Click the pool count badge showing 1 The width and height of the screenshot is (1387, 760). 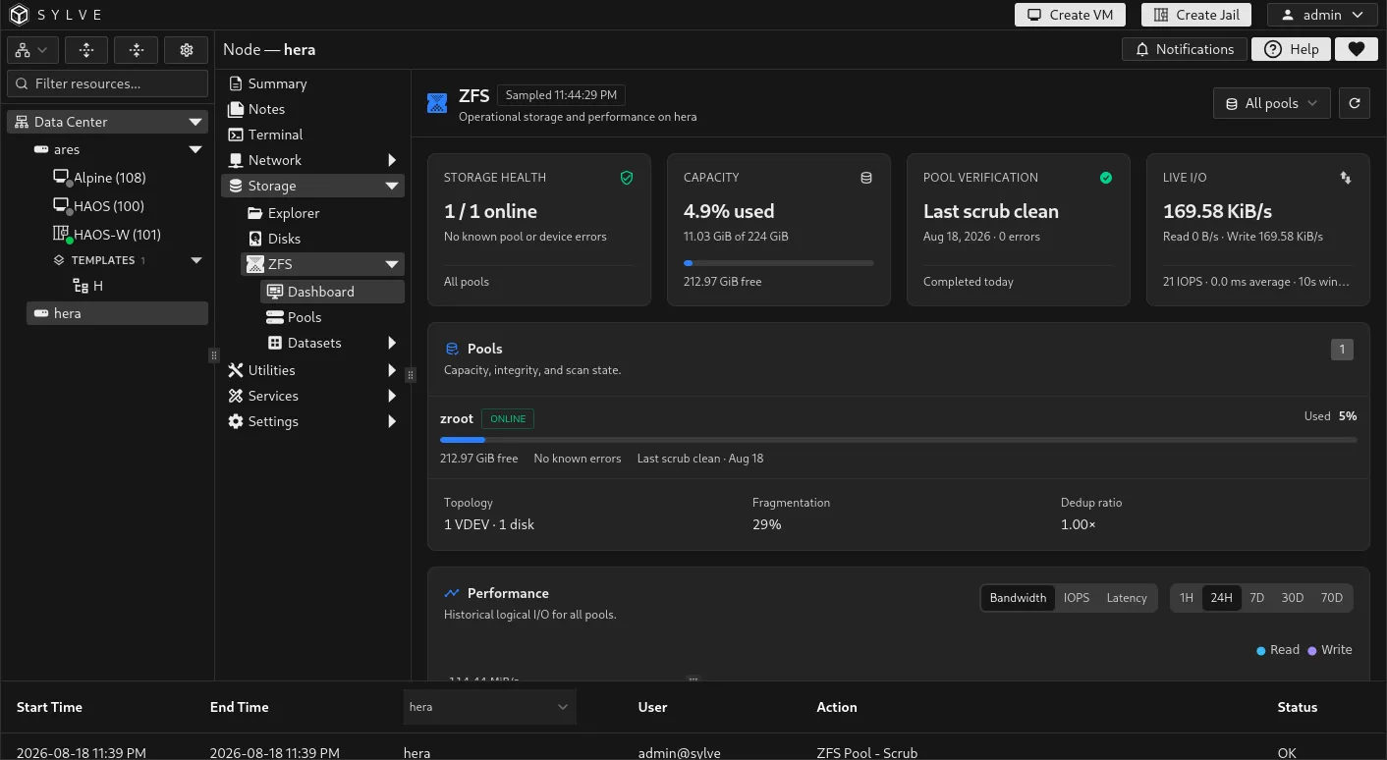pyautogui.click(x=1342, y=349)
